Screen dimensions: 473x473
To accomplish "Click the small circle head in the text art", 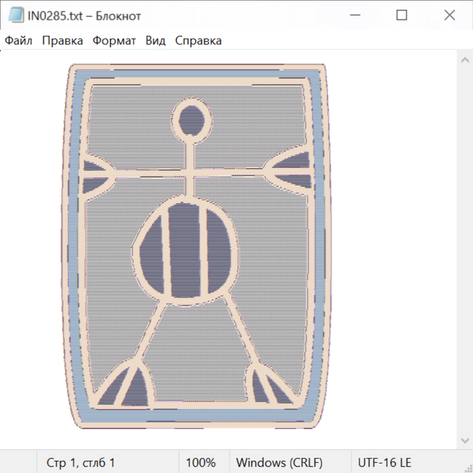I will tap(191, 120).
